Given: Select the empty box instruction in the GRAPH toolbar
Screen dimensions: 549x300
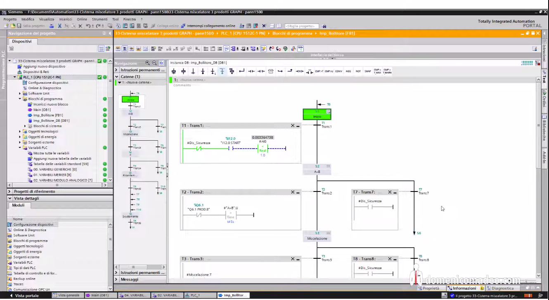Looking at the screenshot, I should [271, 71].
